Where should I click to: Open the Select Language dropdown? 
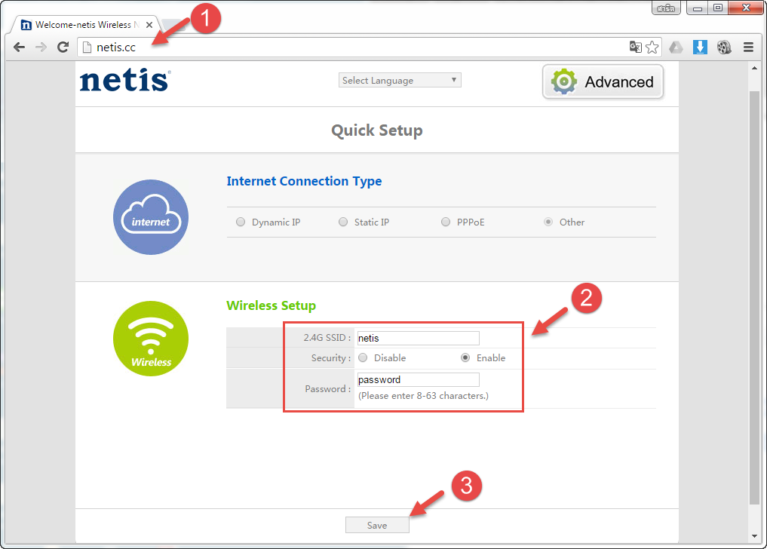pyautogui.click(x=400, y=80)
